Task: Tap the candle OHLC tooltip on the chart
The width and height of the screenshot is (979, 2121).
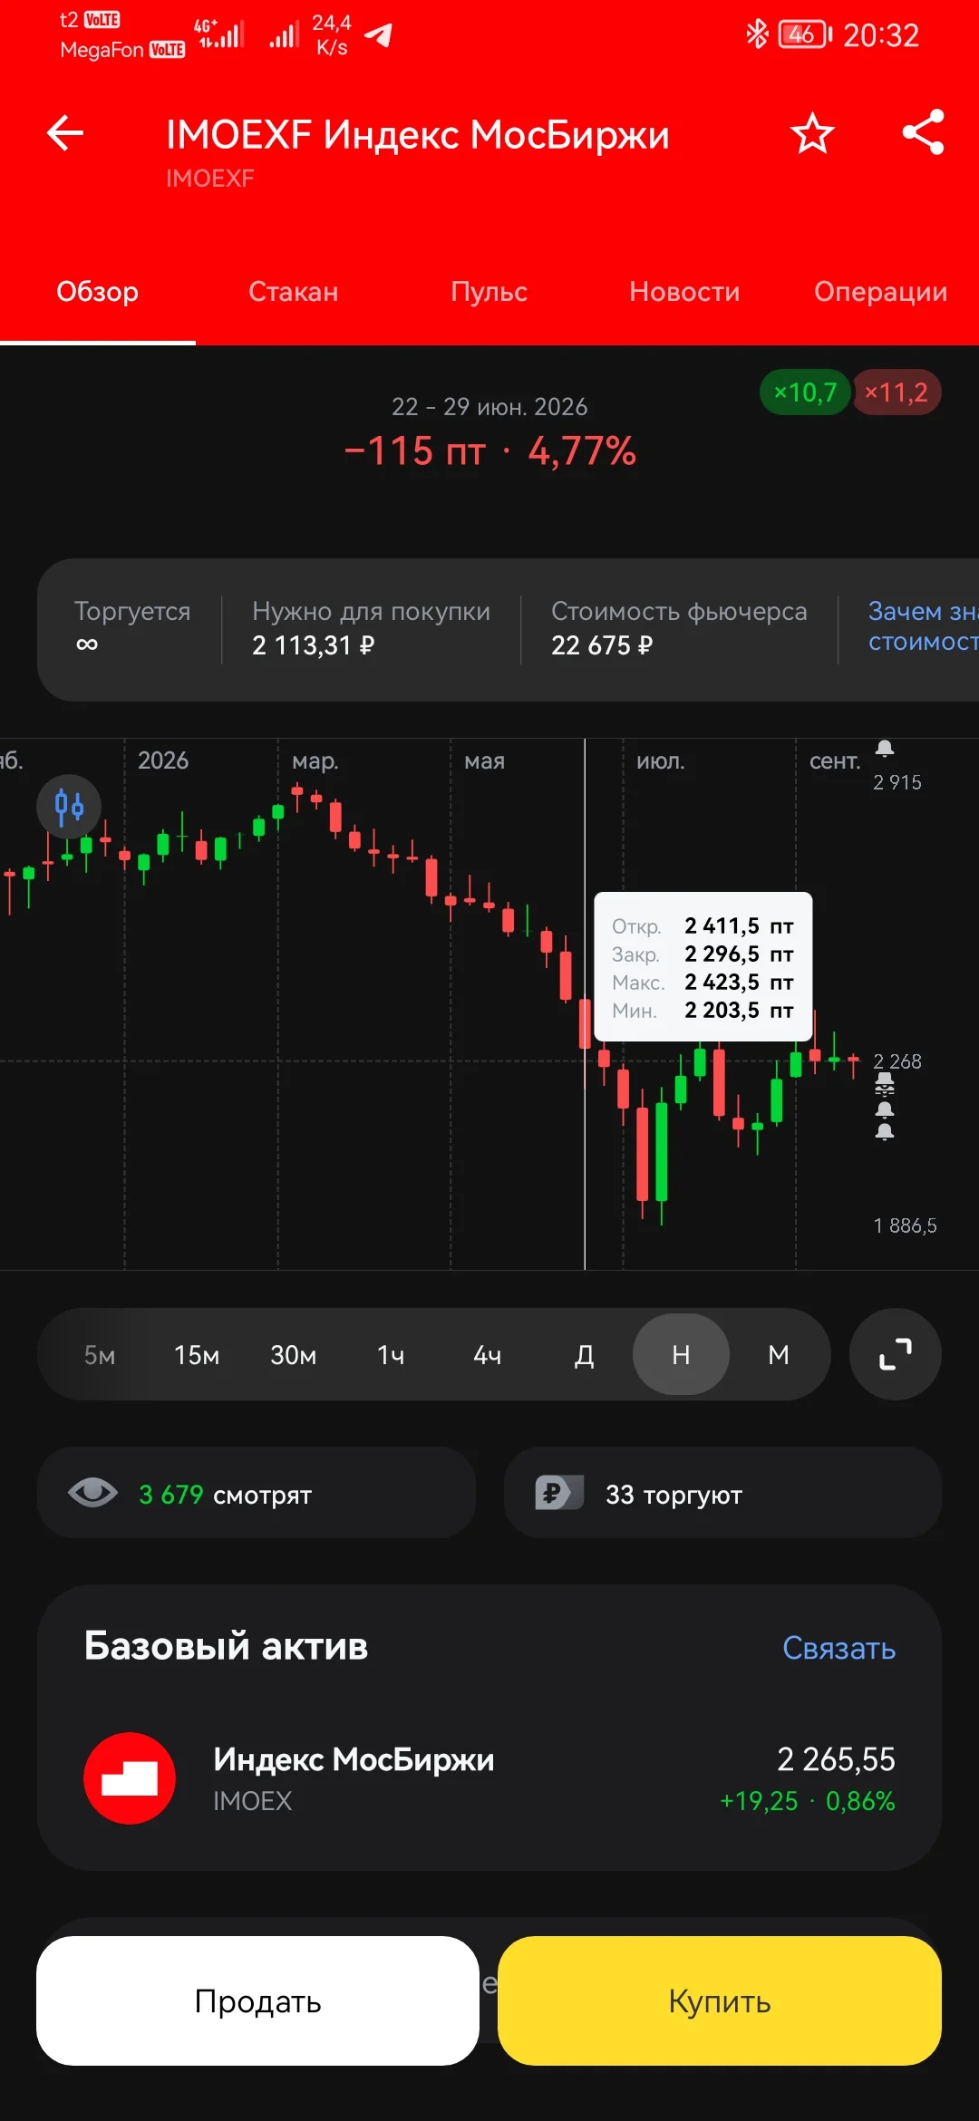Action: [x=703, y=967]
